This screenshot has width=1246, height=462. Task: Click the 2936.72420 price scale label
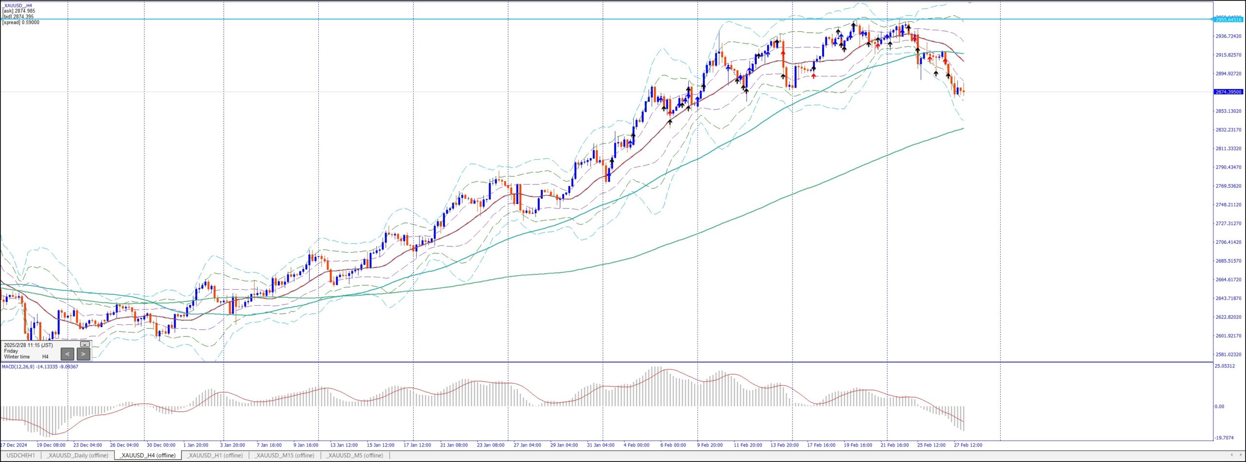(x=1228, y=36)
